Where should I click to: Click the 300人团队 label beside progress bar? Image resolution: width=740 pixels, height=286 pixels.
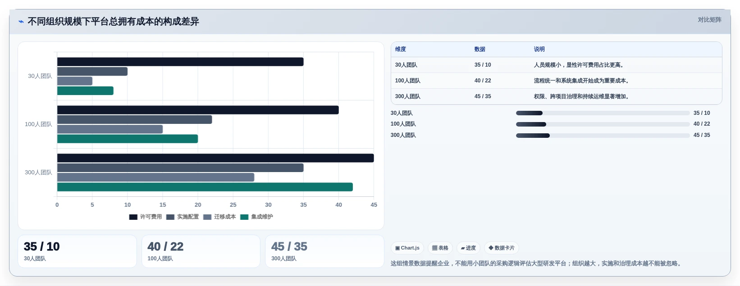403,135
